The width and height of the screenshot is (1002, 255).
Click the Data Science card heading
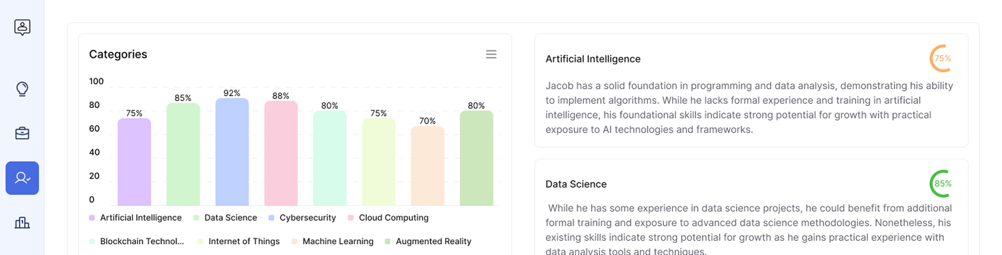coord(576,184)
